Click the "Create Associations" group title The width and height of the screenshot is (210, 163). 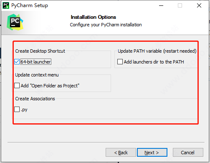click(35, 99)
